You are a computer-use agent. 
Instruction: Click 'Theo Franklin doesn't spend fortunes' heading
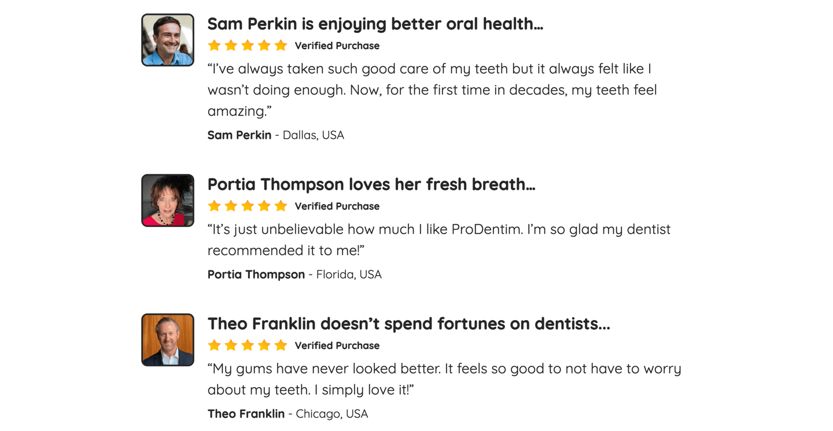409,324
